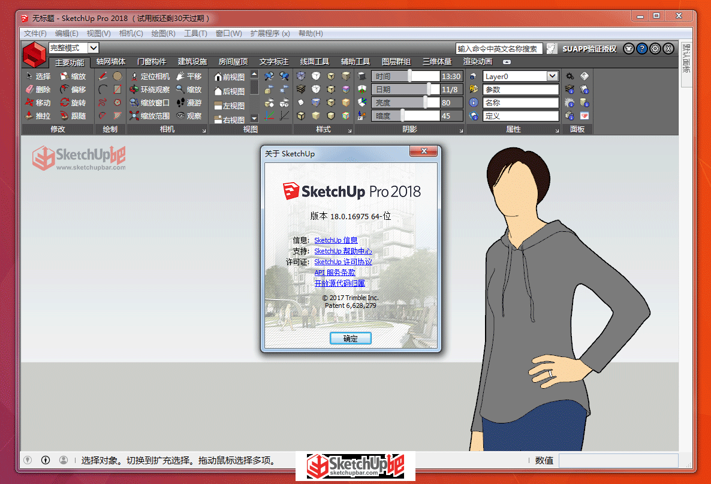The width and height of the screenshot is (711, 484).
Task: Select the freehand squiggle tool
Action: (x=103, y=102)
